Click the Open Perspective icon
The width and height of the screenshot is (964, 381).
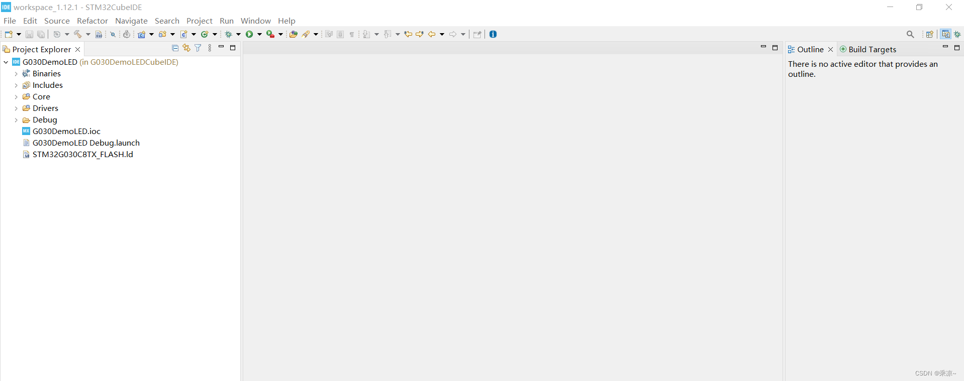point(930,34)
